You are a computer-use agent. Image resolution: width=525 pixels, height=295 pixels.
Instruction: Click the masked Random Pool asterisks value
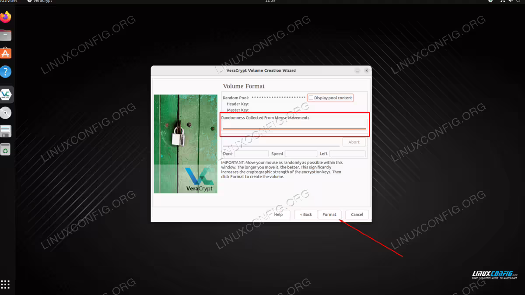(x=279, y=98)
